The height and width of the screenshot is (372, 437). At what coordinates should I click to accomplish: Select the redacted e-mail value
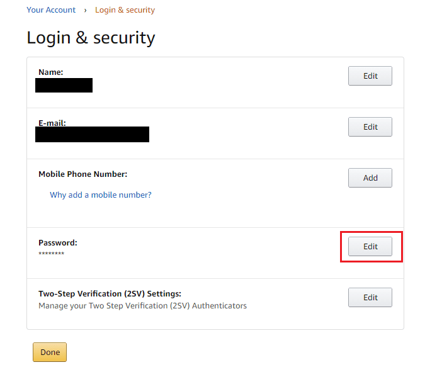pos(92,134)
